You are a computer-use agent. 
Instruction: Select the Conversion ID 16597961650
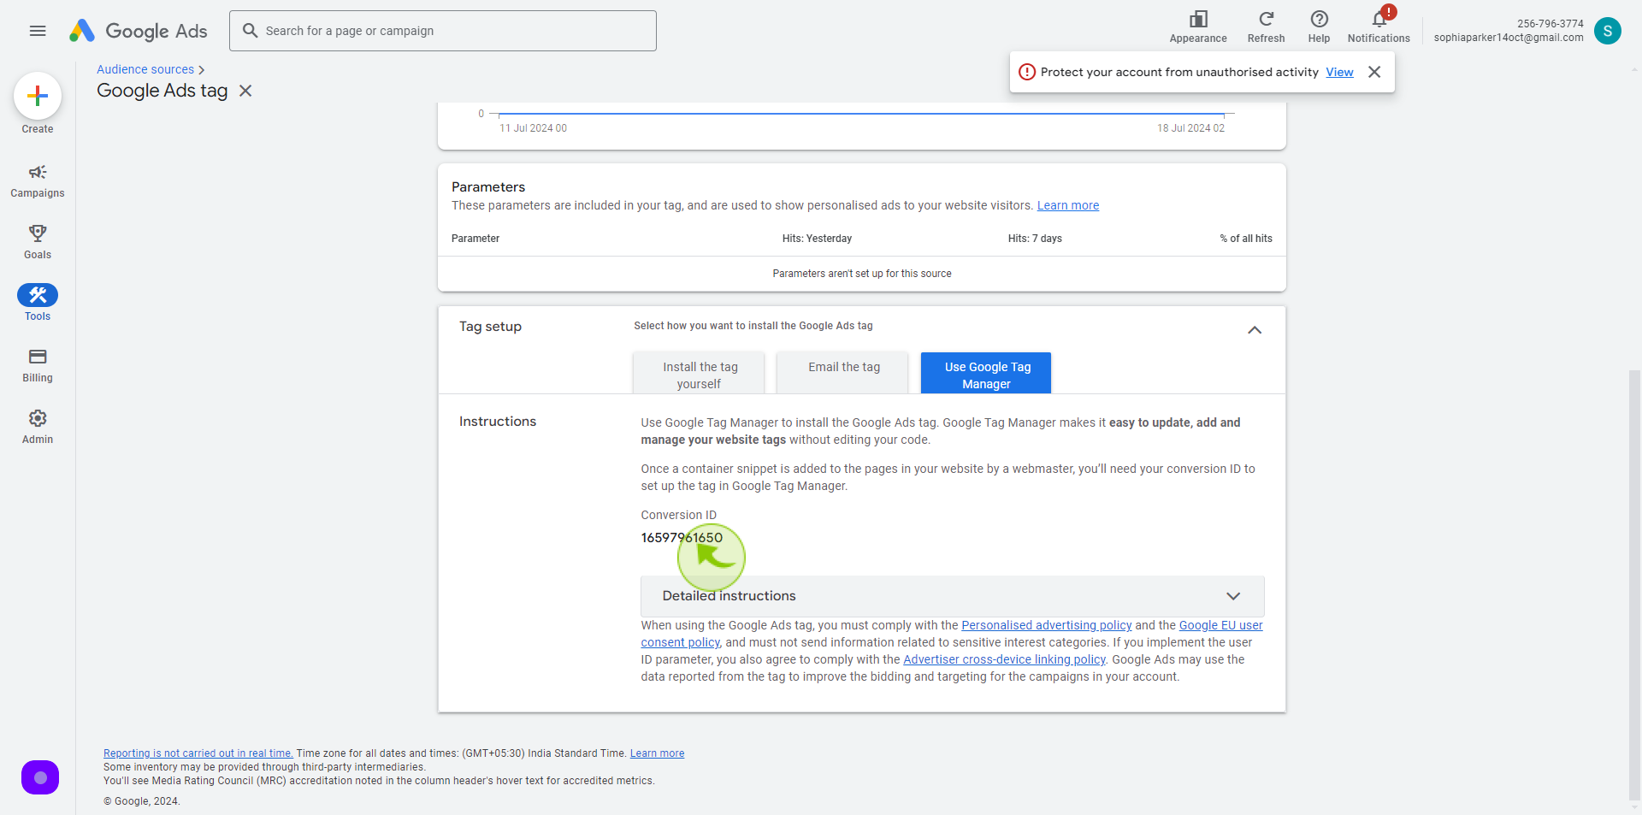(682, 537)
